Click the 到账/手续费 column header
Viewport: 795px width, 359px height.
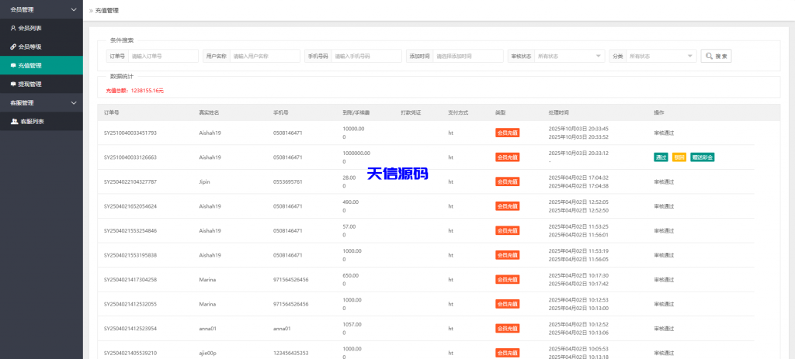point(356,112)
